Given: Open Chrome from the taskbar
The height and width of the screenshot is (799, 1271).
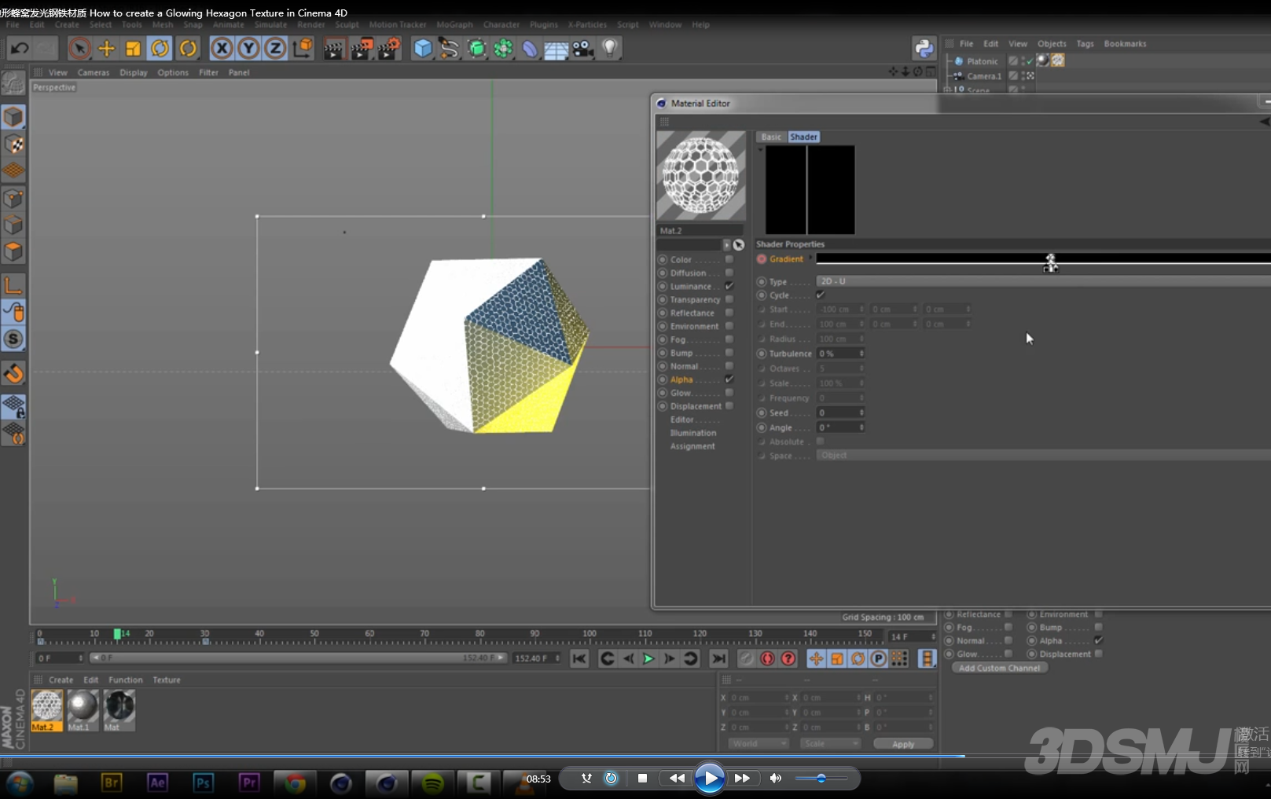Looking at the screenshot, I should pyautogui.click(x=296, y=783).
